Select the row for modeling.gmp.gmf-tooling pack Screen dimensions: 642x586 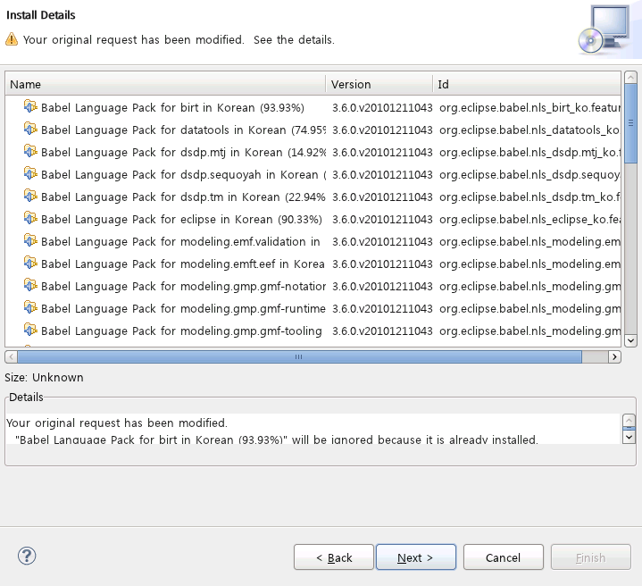313,331
